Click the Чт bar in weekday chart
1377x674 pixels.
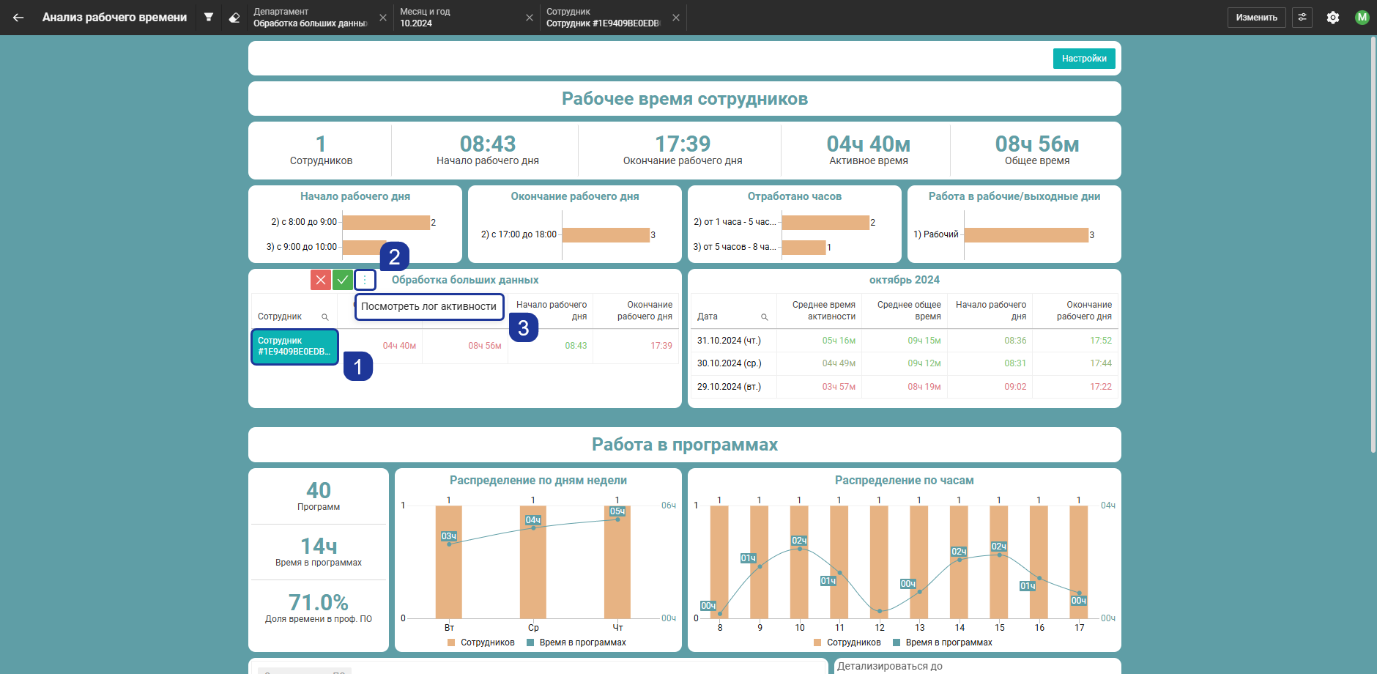coord(617,562)
